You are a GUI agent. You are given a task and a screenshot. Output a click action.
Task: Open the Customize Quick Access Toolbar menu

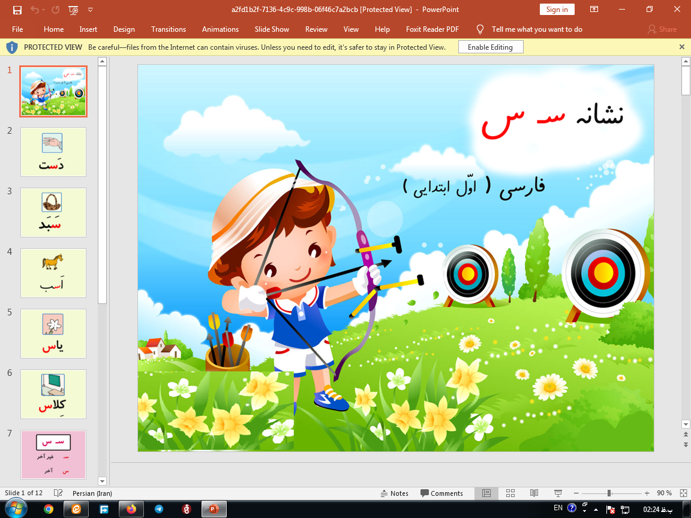pos(90,10)
